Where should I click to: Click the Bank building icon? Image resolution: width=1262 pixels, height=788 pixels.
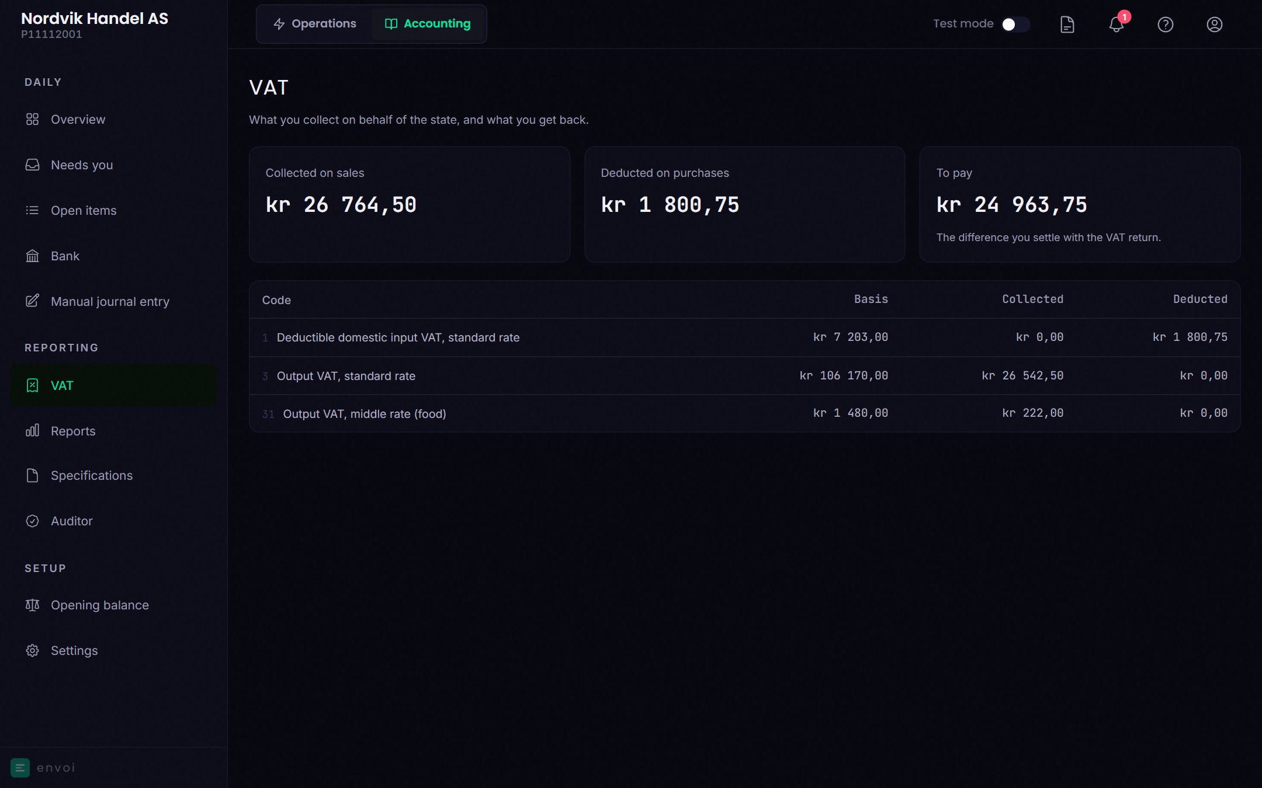(x=32, y=256)
